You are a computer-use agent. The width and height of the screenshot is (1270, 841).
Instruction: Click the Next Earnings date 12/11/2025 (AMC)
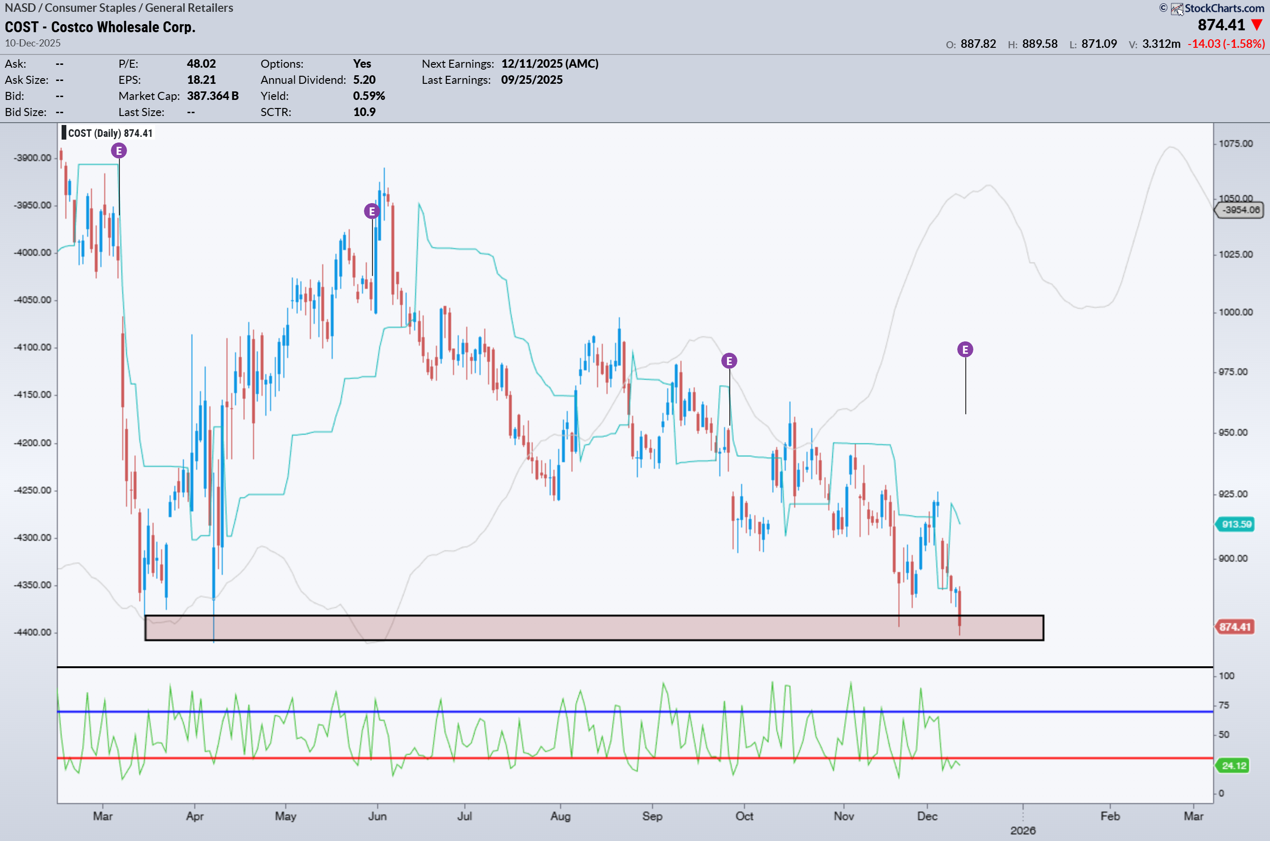pyautogui.click(x=550, y=64)
